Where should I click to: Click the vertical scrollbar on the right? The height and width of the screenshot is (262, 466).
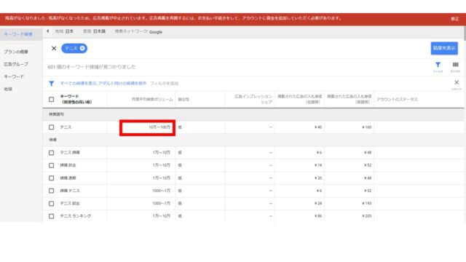465,33
